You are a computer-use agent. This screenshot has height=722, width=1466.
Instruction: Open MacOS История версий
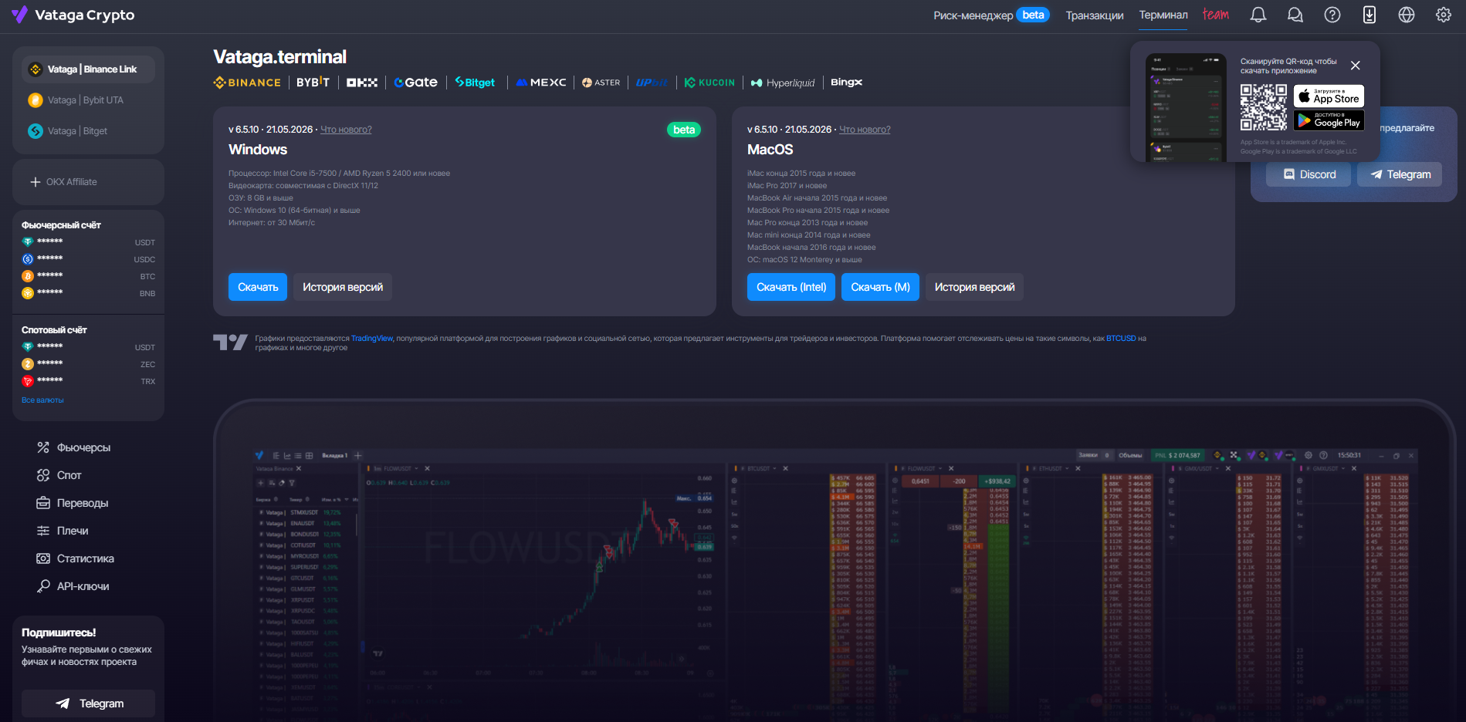pos(974,287)
